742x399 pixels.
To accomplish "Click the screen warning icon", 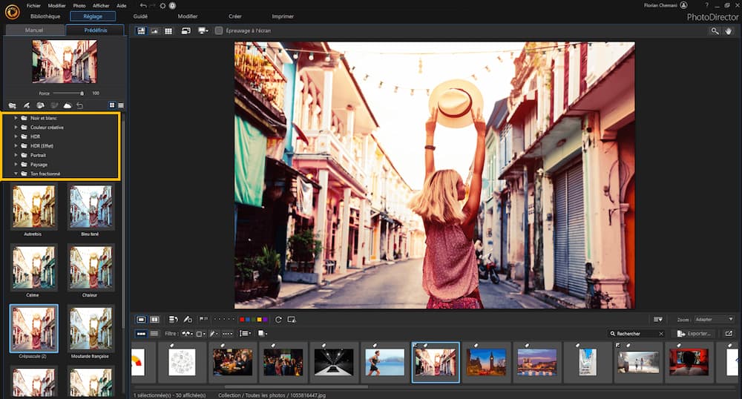I will point(292,320).
